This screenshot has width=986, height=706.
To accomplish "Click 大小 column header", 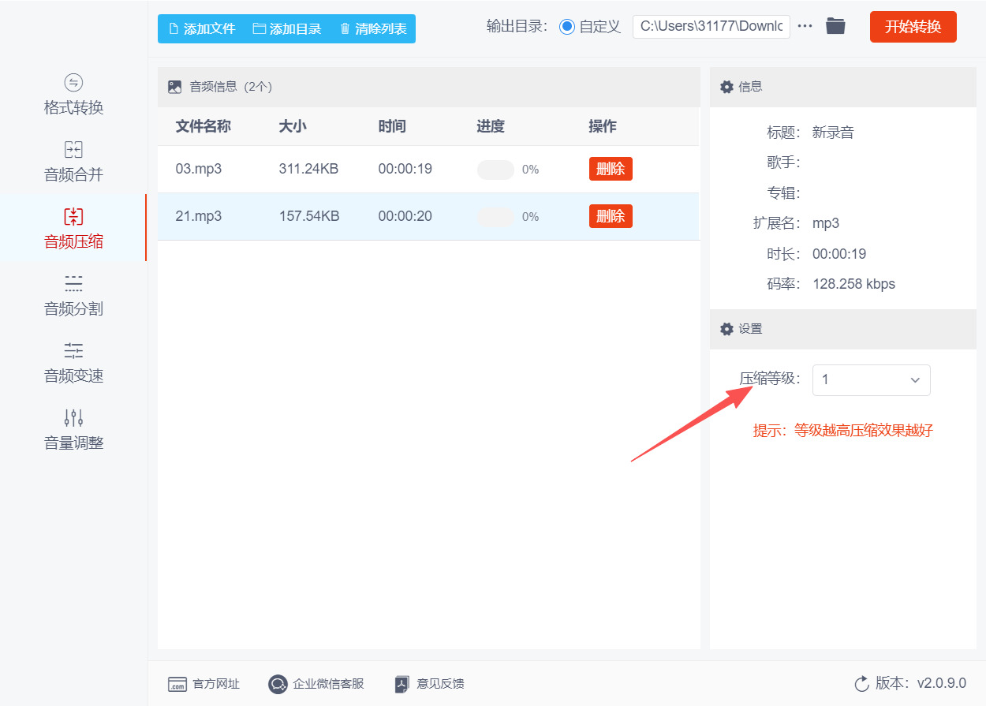I will pos(293,126).
